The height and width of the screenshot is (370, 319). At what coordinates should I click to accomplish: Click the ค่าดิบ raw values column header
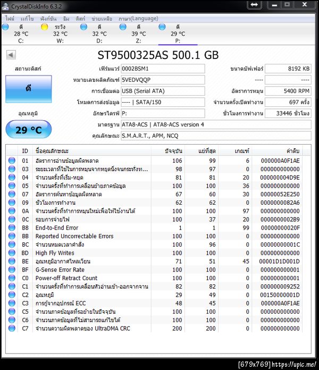tap(277, 151)
